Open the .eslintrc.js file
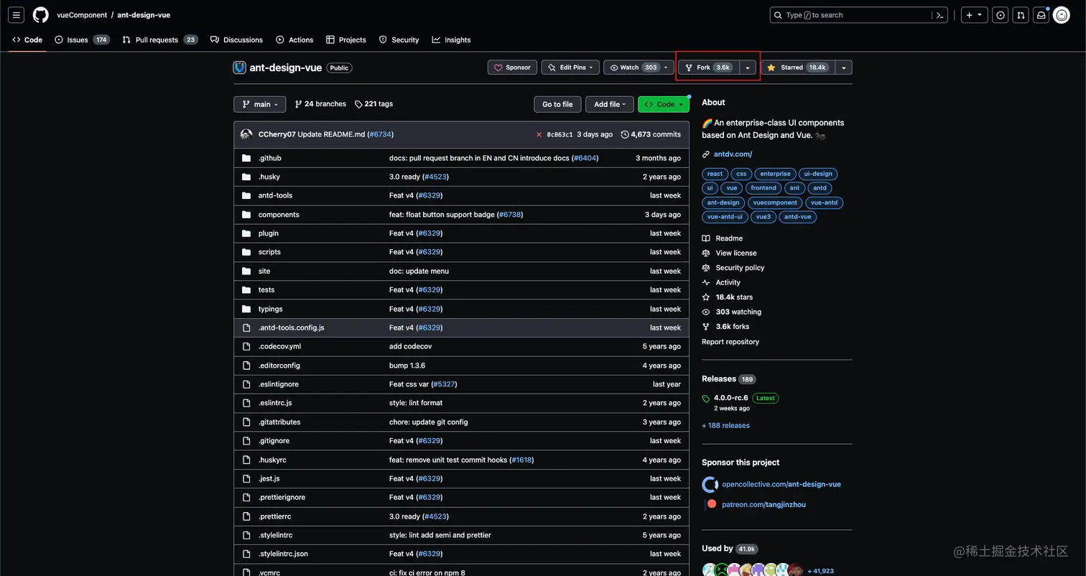The height and width of the screenshot is (576, 1086). [275, 403]
